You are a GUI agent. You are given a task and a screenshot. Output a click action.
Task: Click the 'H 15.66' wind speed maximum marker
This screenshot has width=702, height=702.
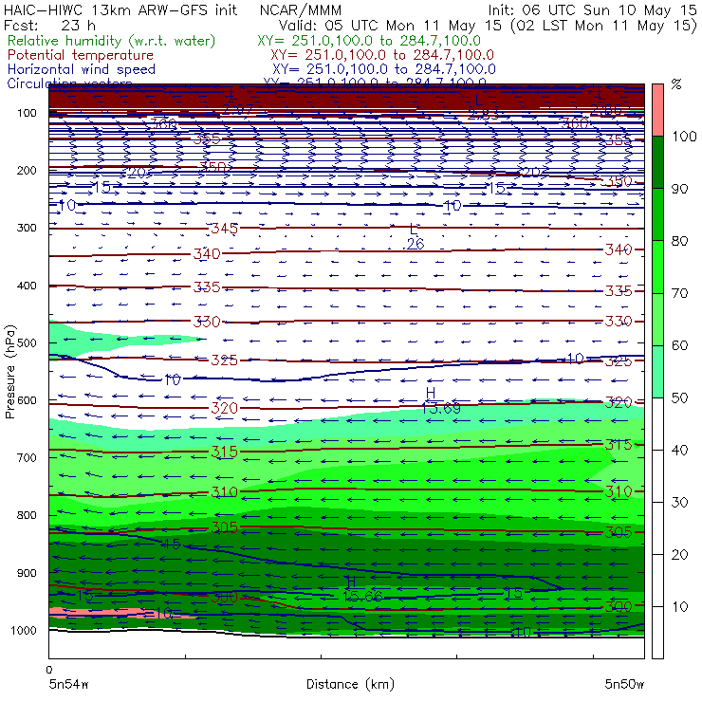coord(362,589)
